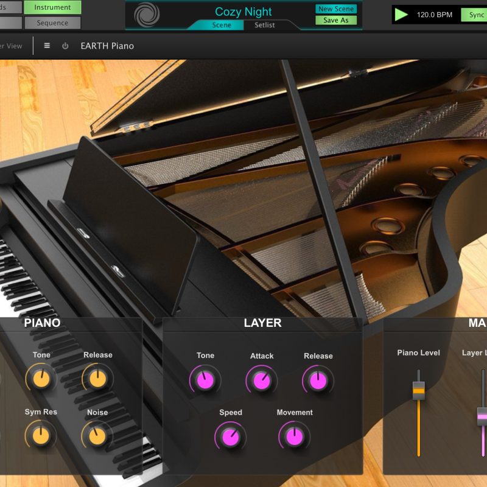Open the hamburger menu beside EARTH Piano
Image resolution: width=487 pixels, height=487 pixels.
point(47,46)
